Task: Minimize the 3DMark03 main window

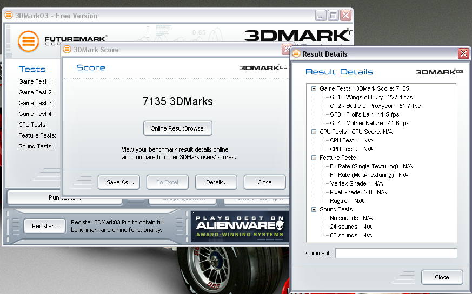Action: pyautogui.click(x=321, y=16)
